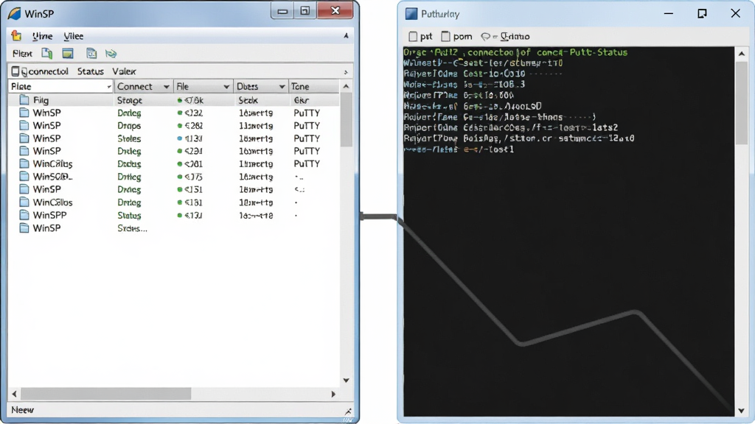Open the File column header dropdown arrow
Viewport: 755px width, 424px height.
click(x=226, y=87)
